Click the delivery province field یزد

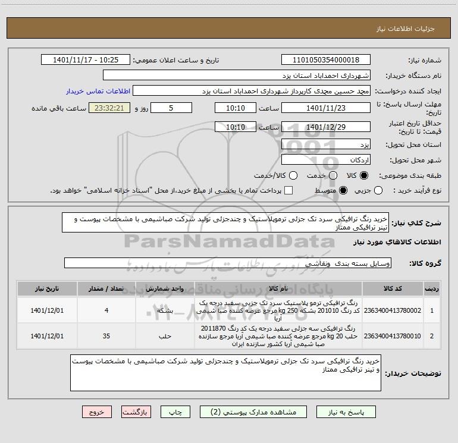coord(326,144)
